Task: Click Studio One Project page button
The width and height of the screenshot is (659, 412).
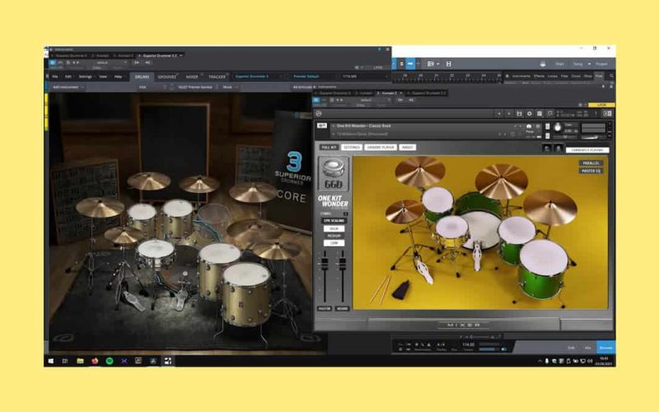Action: pyautogui.click(x=601, y=64)
